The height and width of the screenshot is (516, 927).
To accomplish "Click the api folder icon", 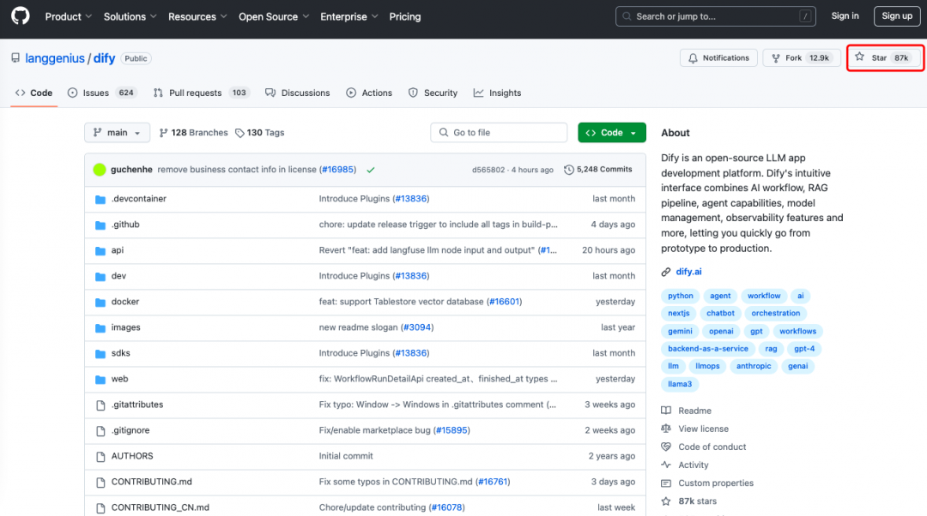I will coord(100,250).
